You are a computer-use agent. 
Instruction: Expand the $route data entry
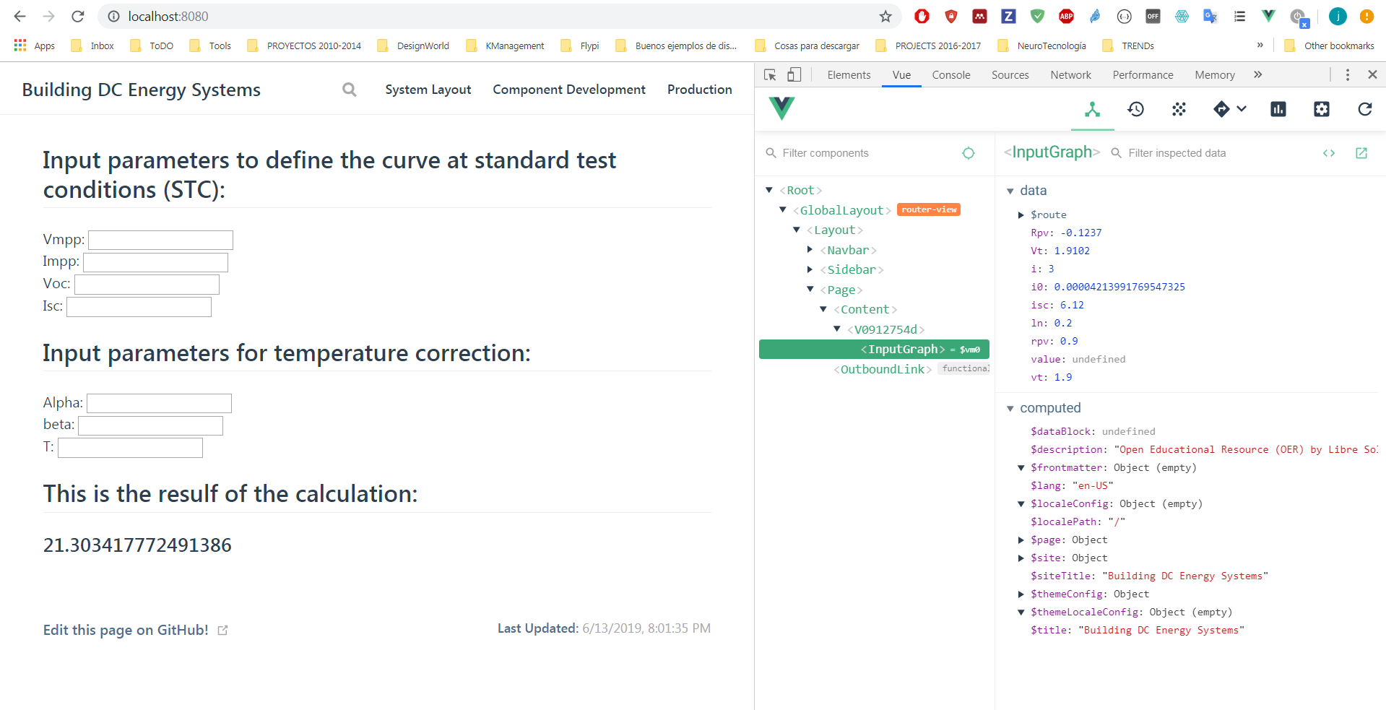click(1021, 215)
